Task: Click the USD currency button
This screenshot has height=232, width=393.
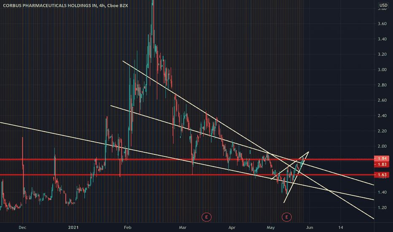Action: [383, 5]
